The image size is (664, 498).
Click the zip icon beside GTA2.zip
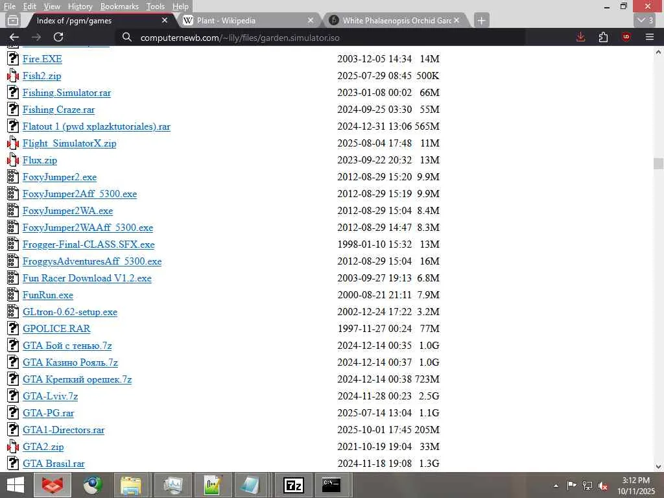[13, 446]
